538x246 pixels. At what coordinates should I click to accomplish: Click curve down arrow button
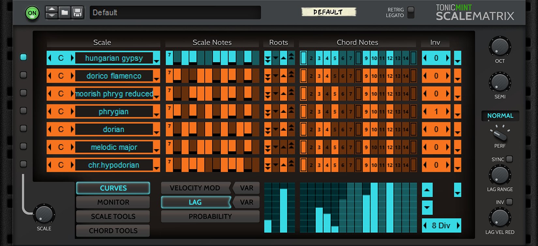(x=427, y=208)
